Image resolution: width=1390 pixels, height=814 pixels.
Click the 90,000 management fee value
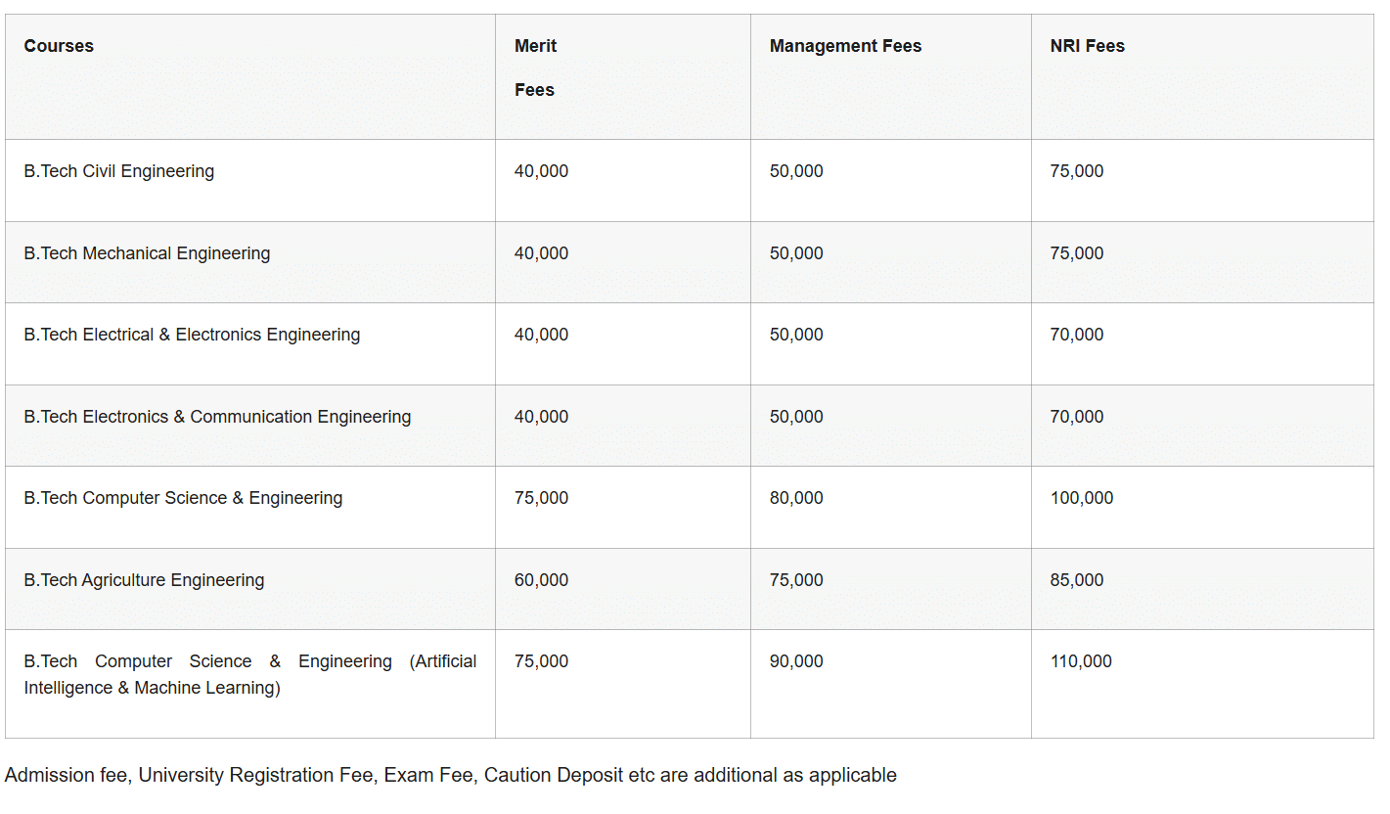[x=796, y=661]
